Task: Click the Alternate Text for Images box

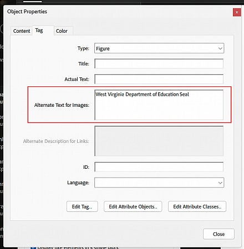Action: (x=159, y=105)
